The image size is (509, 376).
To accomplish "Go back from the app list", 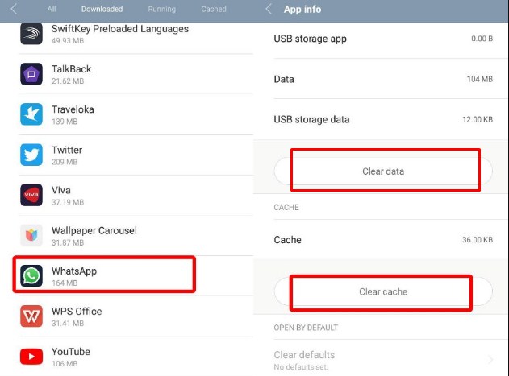I will click(14, 9).
